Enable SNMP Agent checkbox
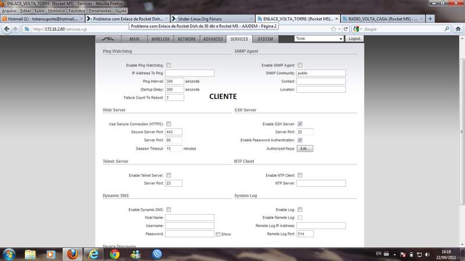 coord(300,65)
